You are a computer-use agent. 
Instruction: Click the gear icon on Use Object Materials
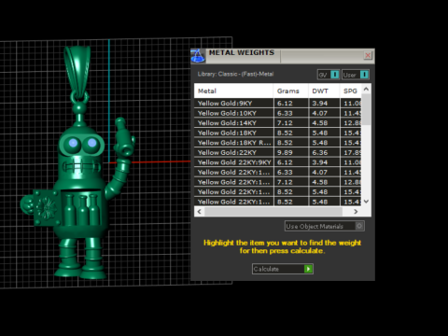coord(359,226)
